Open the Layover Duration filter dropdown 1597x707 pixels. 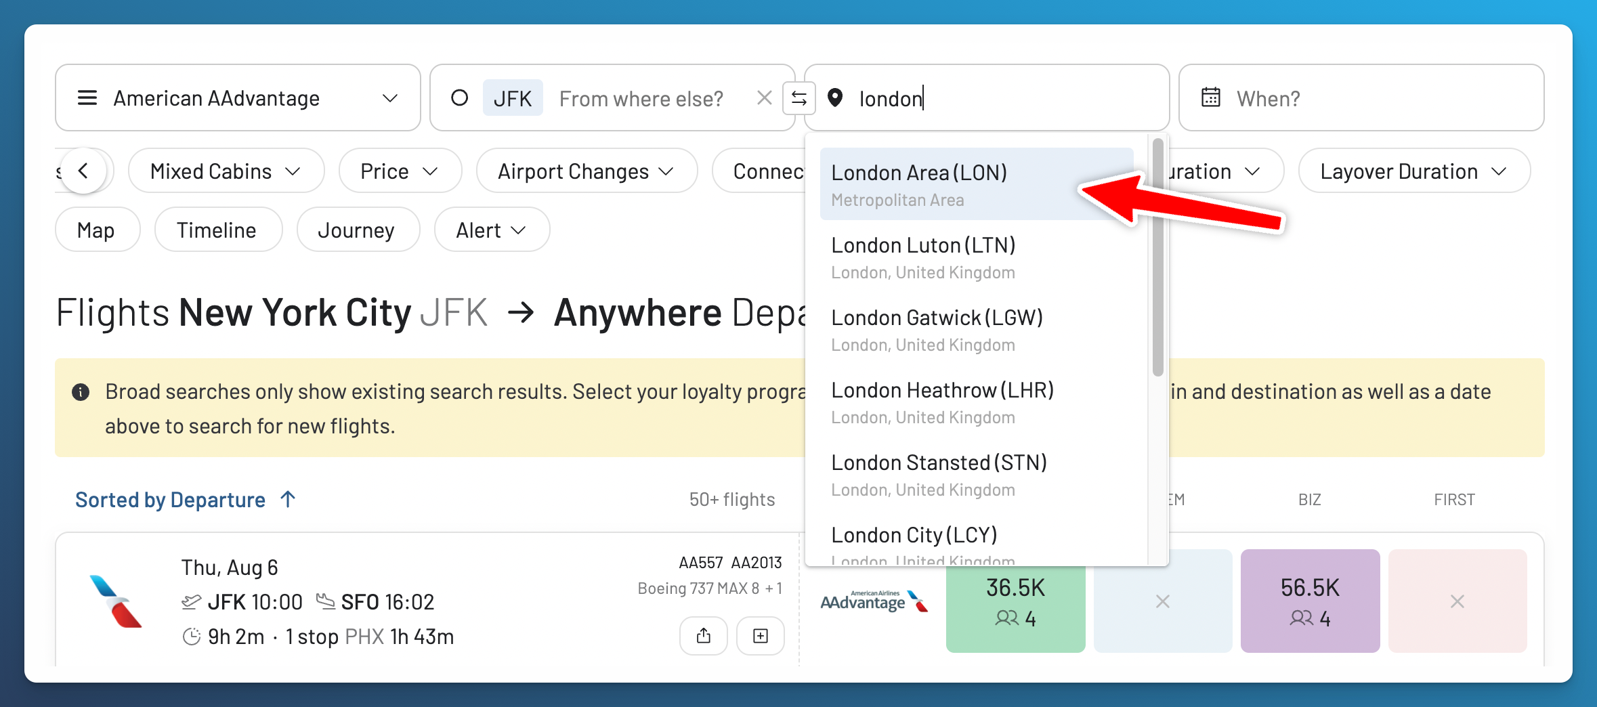point(1414,171)
